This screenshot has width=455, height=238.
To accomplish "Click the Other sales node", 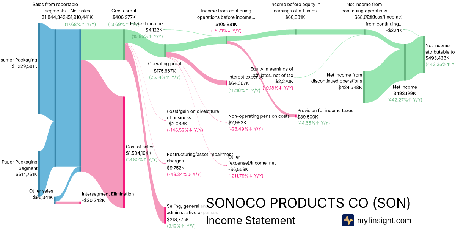I will coord(55,200).
